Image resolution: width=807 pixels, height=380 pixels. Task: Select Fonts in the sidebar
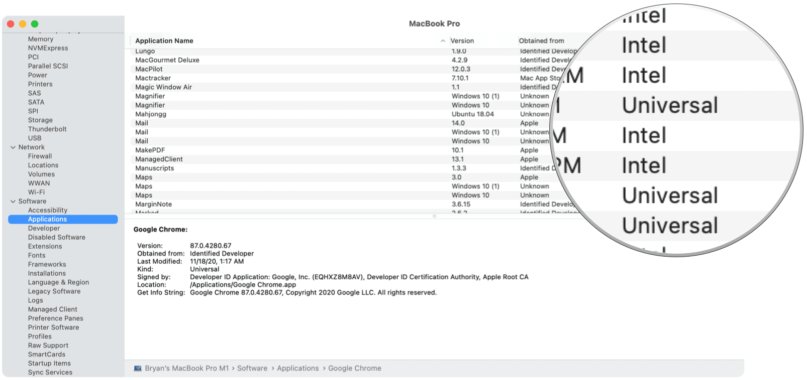pyautogui.click(x=37, y=256)
